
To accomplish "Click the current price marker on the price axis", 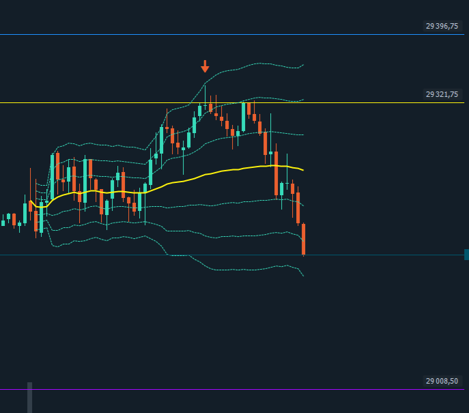I will tap(466, 255).
